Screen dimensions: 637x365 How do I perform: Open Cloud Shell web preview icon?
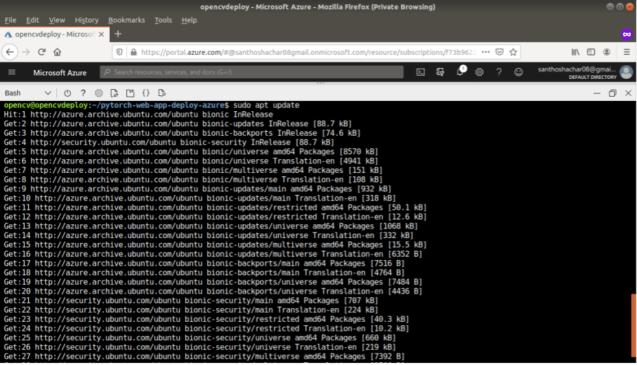pyautogui.click(x=162, y=93)
